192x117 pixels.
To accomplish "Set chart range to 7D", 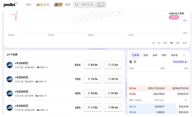I will tap(172, 43).
